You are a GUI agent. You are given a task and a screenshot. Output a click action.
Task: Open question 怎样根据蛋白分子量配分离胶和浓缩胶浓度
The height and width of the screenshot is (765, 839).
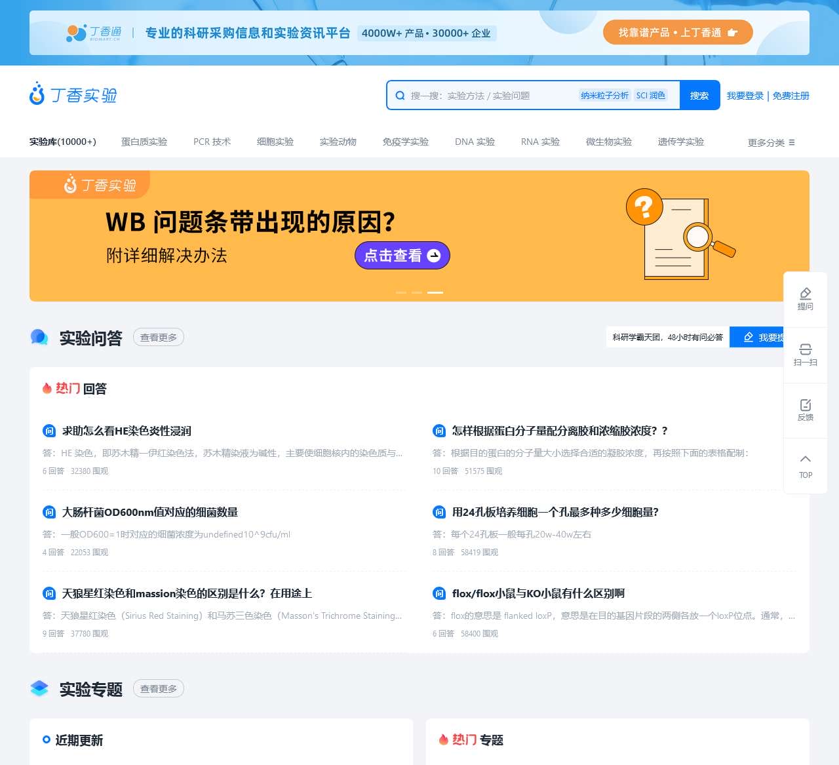[560, 431]
